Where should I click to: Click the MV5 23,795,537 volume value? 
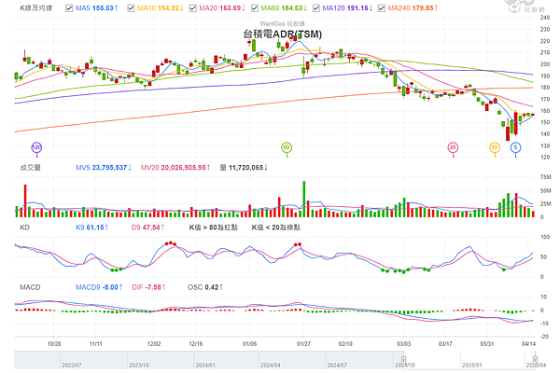tap(104, 168)
